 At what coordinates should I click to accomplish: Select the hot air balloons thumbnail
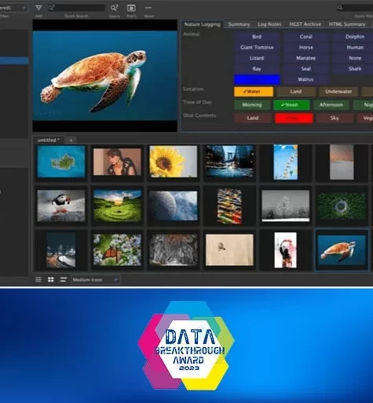(x=286, y=162)
